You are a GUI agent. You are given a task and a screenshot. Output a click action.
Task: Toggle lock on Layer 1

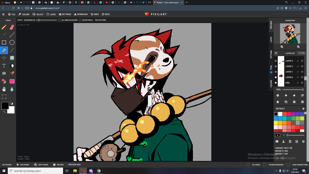pyautogui.click(x=298, y=72)
